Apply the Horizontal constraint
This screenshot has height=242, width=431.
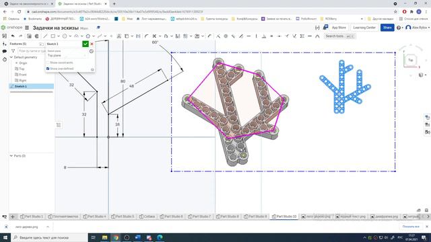pos(248,36)
